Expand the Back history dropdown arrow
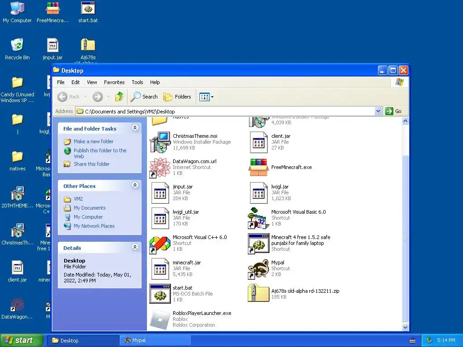The height and width of the screenshot is (347, 463). (x=85, y=97)
